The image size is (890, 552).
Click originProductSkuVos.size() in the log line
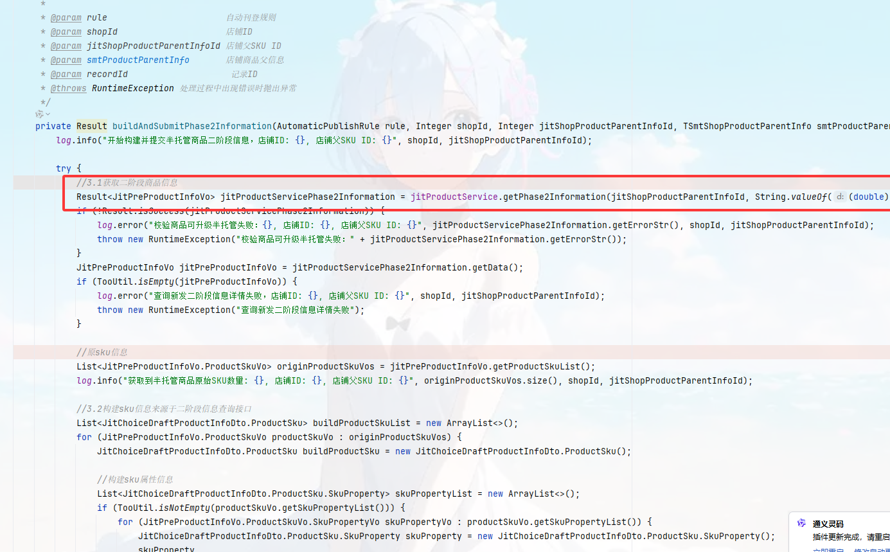(493, 381)
